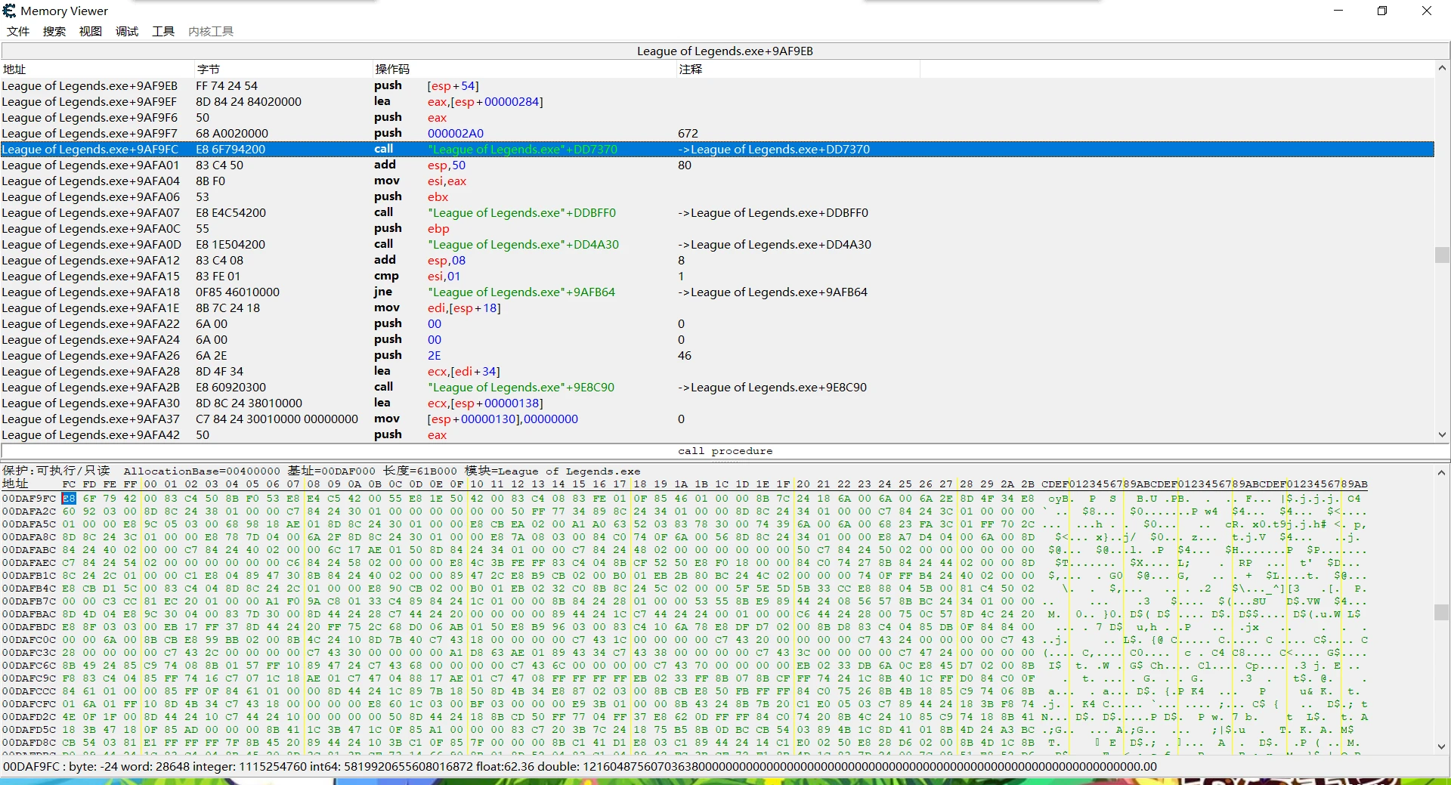This screenshot has width=1451, height=785.
Task: Select row +9AFA42 push eax
Action: [717, 434]
